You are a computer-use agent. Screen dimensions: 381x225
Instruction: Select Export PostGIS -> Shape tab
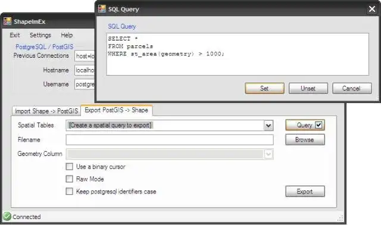pyautogui.click(x=117, y=110)
